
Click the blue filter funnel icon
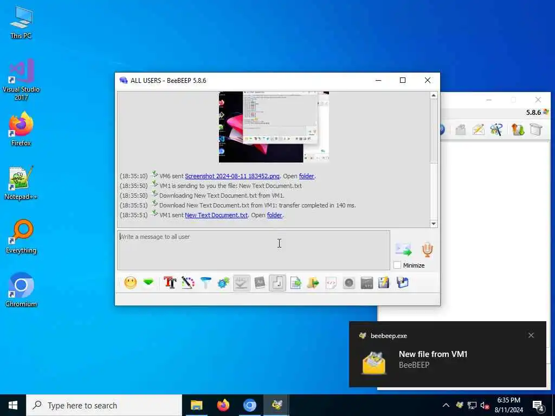[205, 283]
